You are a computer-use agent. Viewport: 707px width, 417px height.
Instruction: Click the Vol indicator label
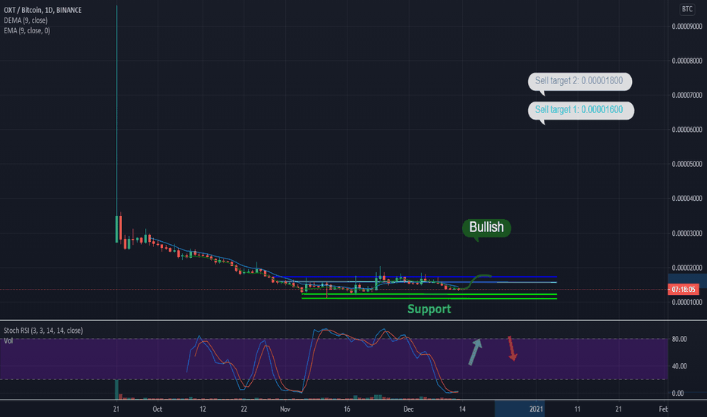tap(8, 341)
